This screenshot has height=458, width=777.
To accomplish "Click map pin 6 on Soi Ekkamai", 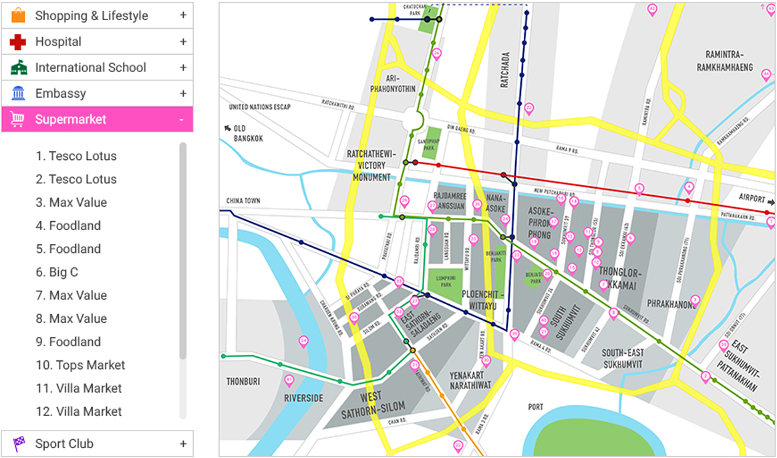I will (x=629, y=238).
